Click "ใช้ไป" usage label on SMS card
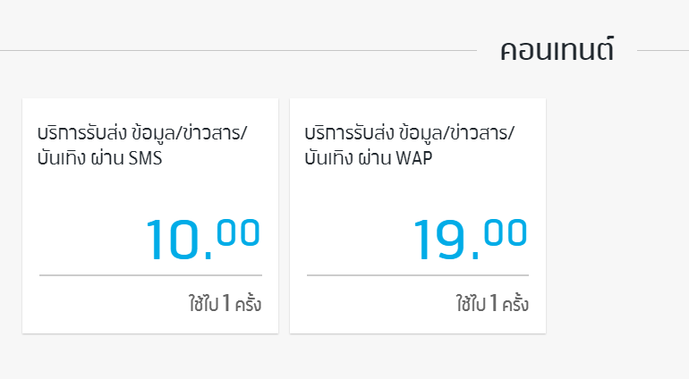 (x=203, y=305)
